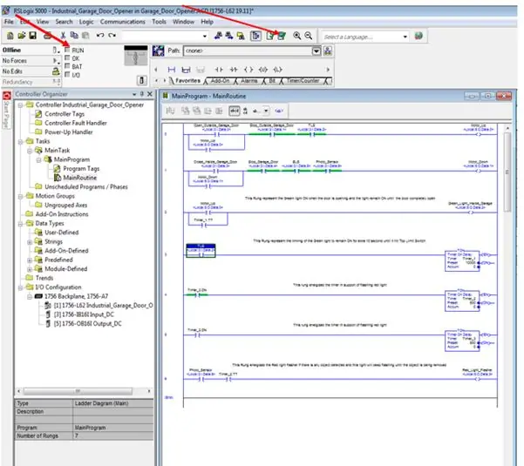524x466 pixels.
Task: Click the globe icon beside language selector
Action: 419,36
